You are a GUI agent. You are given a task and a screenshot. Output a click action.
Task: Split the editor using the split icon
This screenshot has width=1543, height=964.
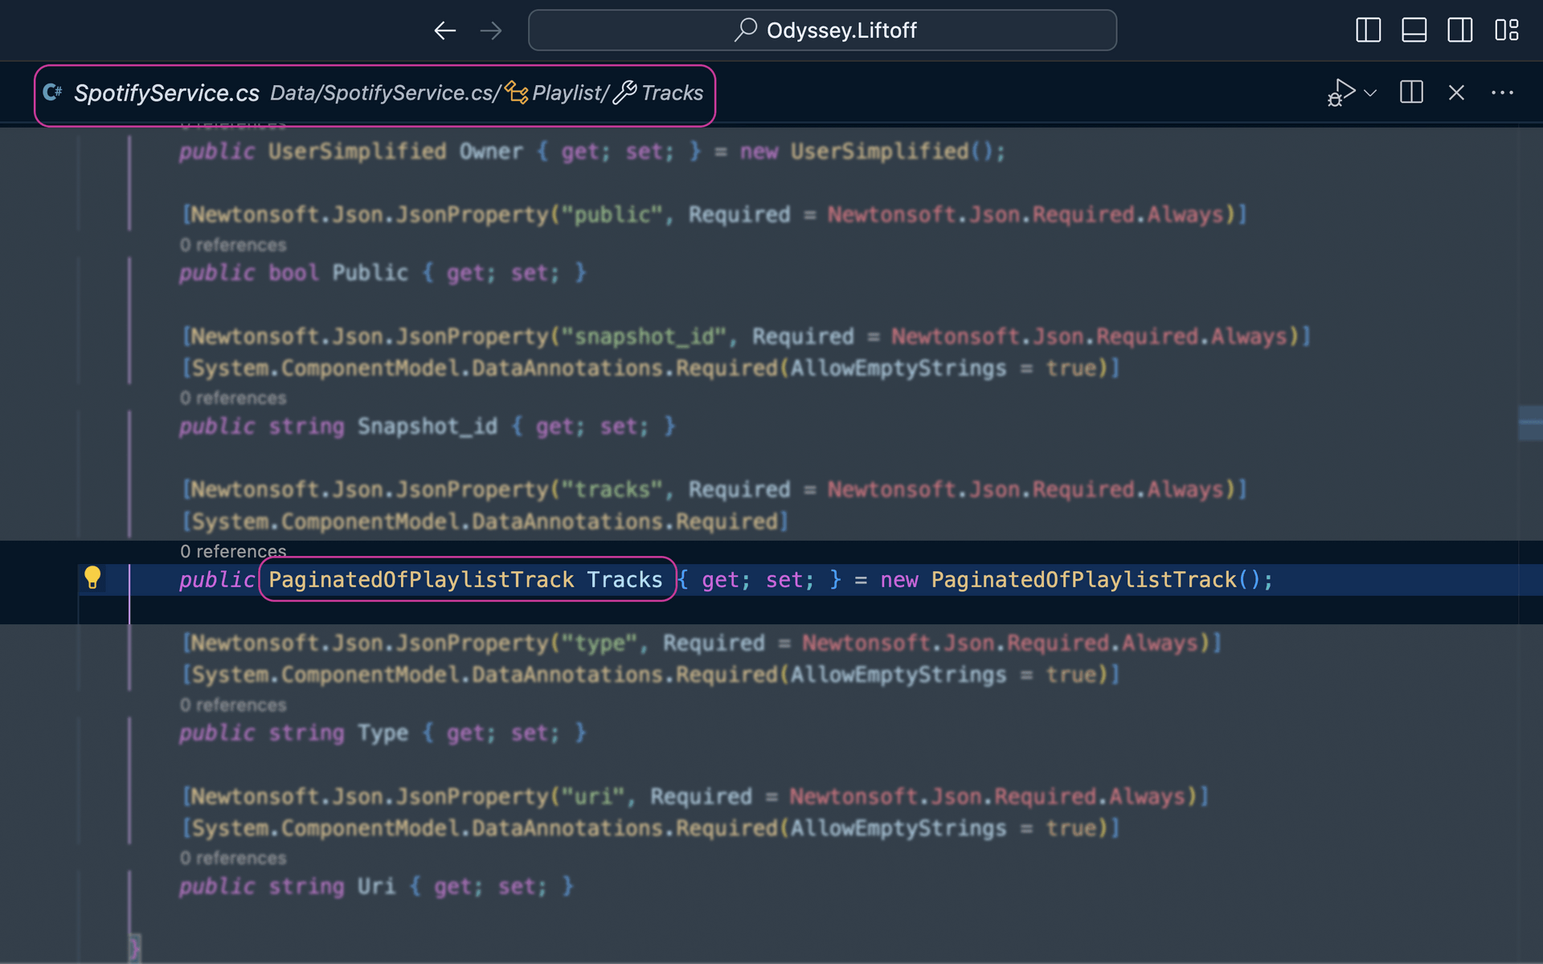1410,92
